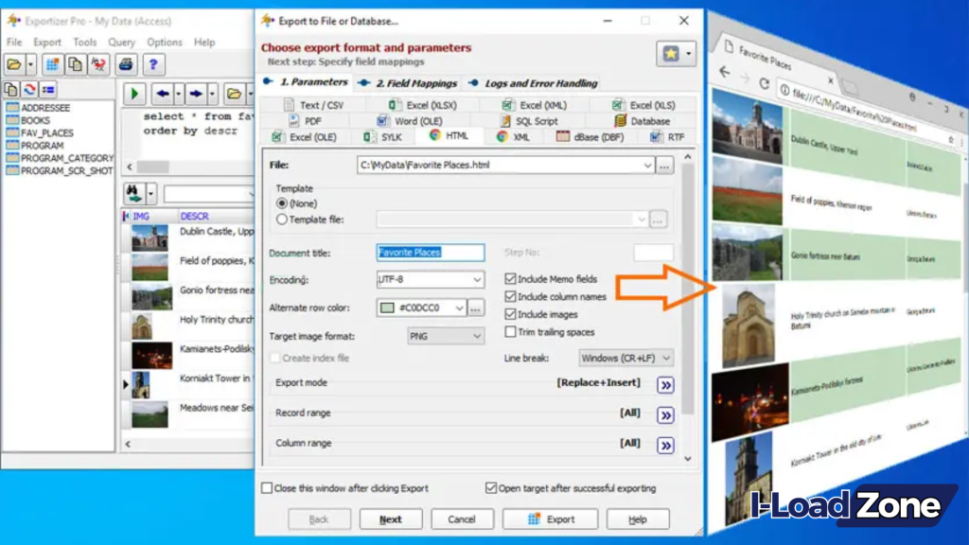Screen dimensions: 969x545
Task: Enable the Trim trailing spaces checkbox
Action: pyautogui.click(x=509, y=331)
